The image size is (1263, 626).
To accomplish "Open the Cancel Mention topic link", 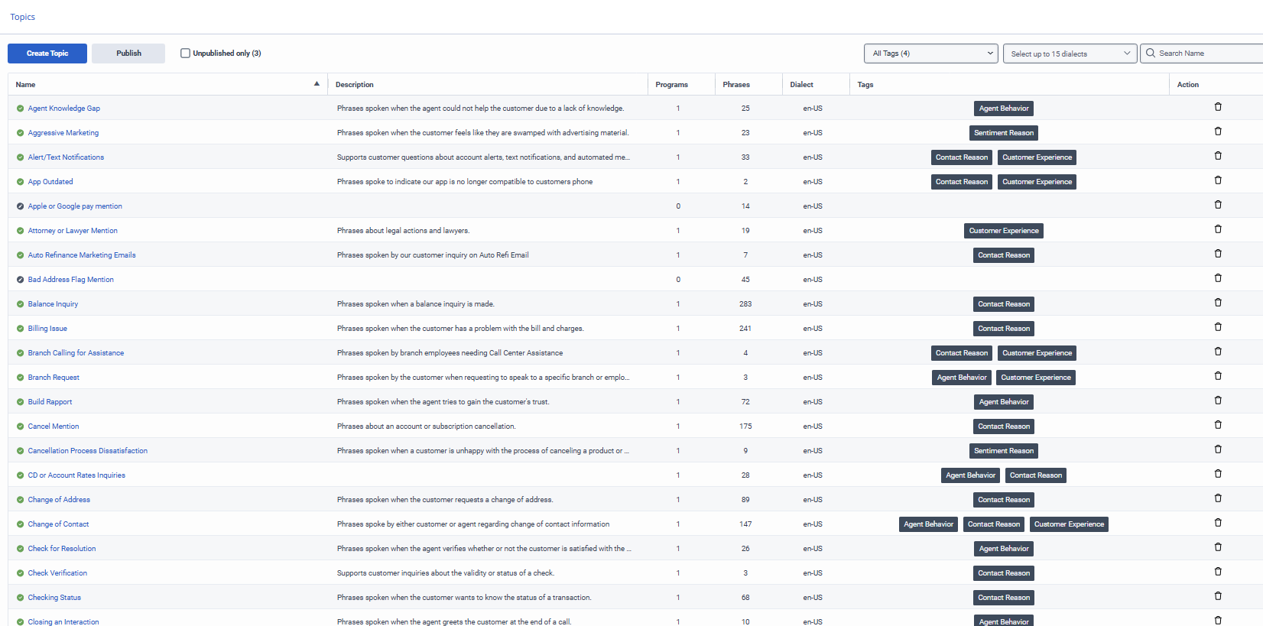I will click(54, 427).
